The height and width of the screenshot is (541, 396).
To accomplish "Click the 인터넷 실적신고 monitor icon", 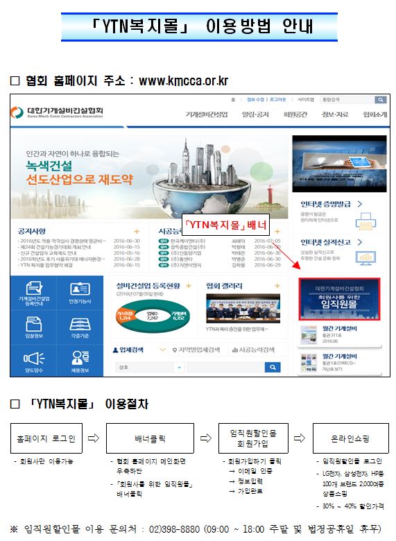I will 365,258.
